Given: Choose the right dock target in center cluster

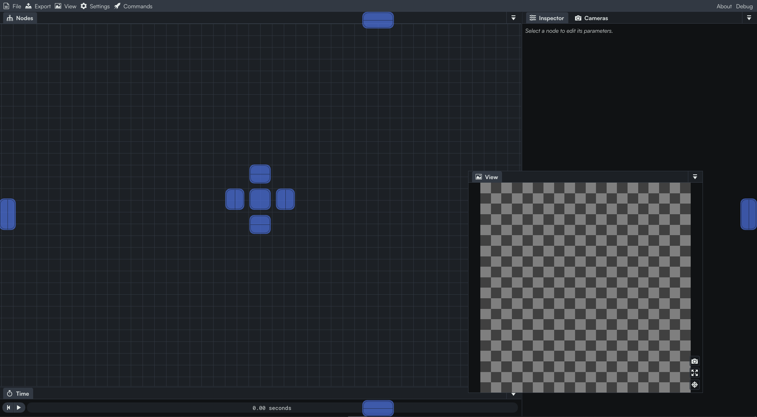Looking at the screenshot, I should click(285, 199).
